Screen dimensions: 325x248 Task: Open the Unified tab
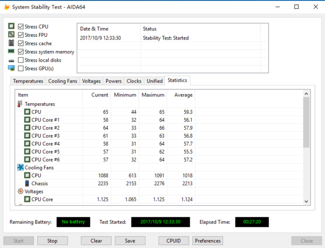pos(154,81)
